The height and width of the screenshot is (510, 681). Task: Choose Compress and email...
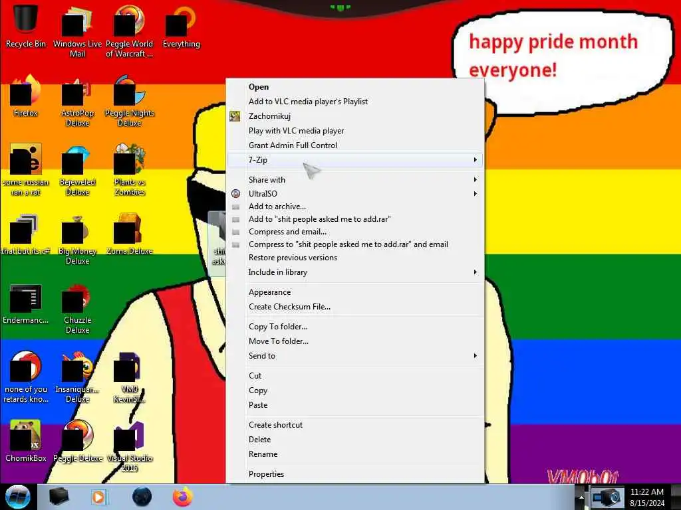355,232
